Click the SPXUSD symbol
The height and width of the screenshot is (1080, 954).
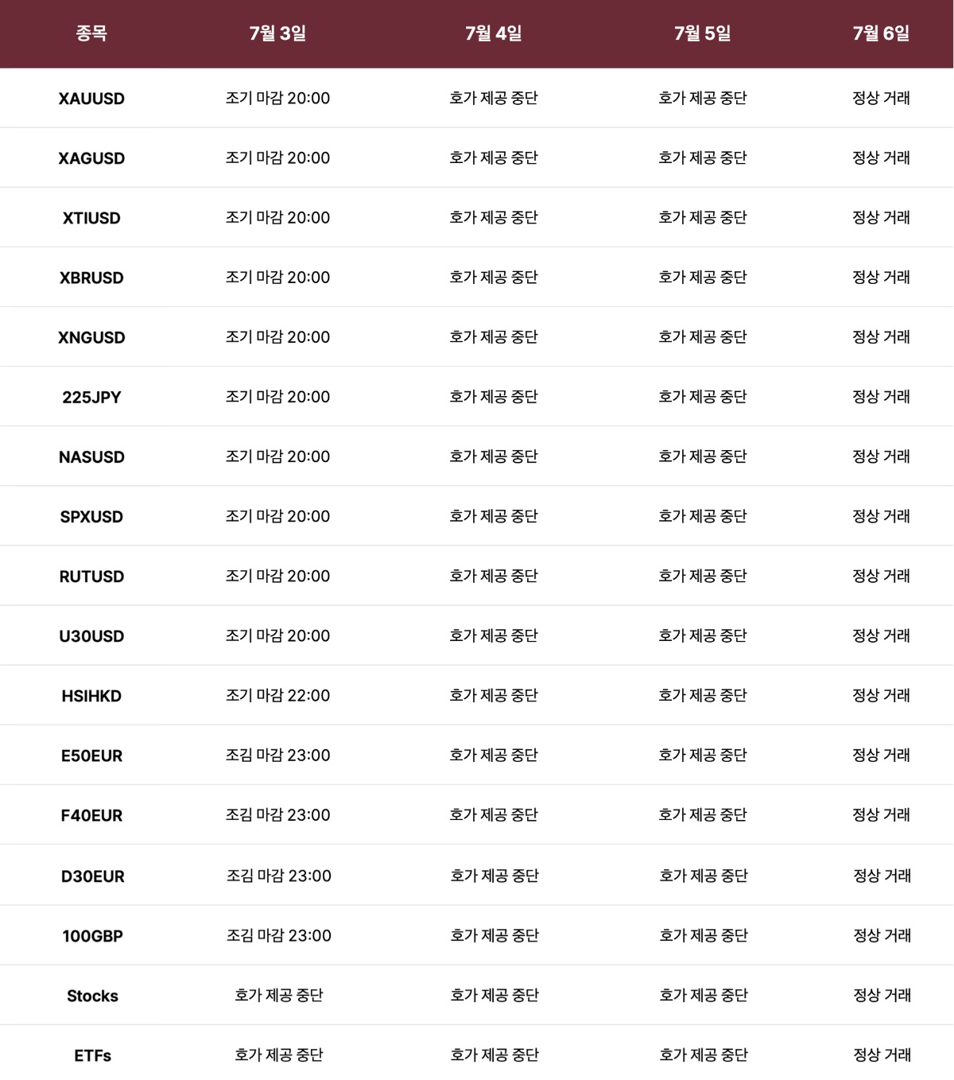[91, 517]
